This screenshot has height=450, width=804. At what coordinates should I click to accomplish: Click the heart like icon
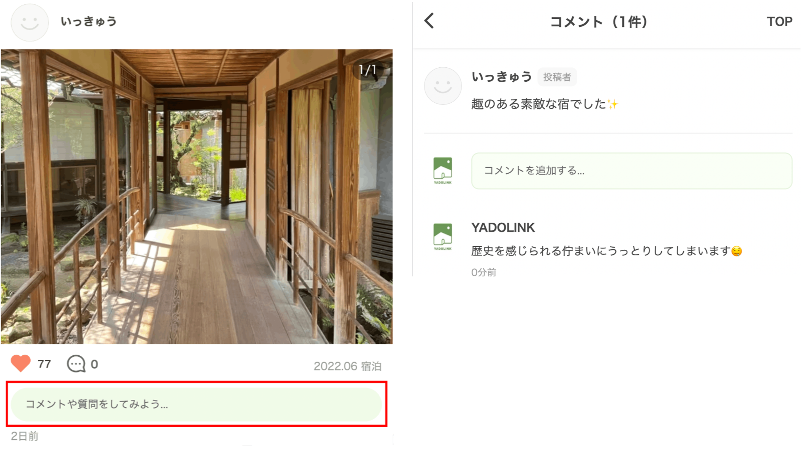(x=21, y=363)
